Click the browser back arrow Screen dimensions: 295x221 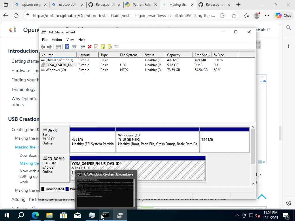point(6,16)
